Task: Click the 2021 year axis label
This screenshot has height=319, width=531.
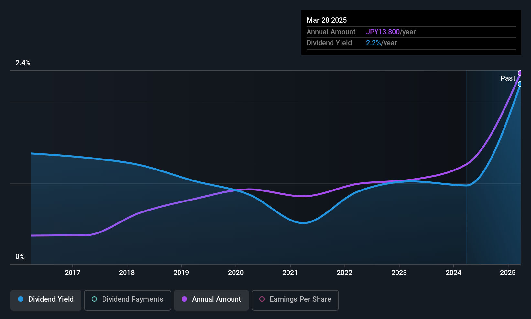Action: coord(290,273)
